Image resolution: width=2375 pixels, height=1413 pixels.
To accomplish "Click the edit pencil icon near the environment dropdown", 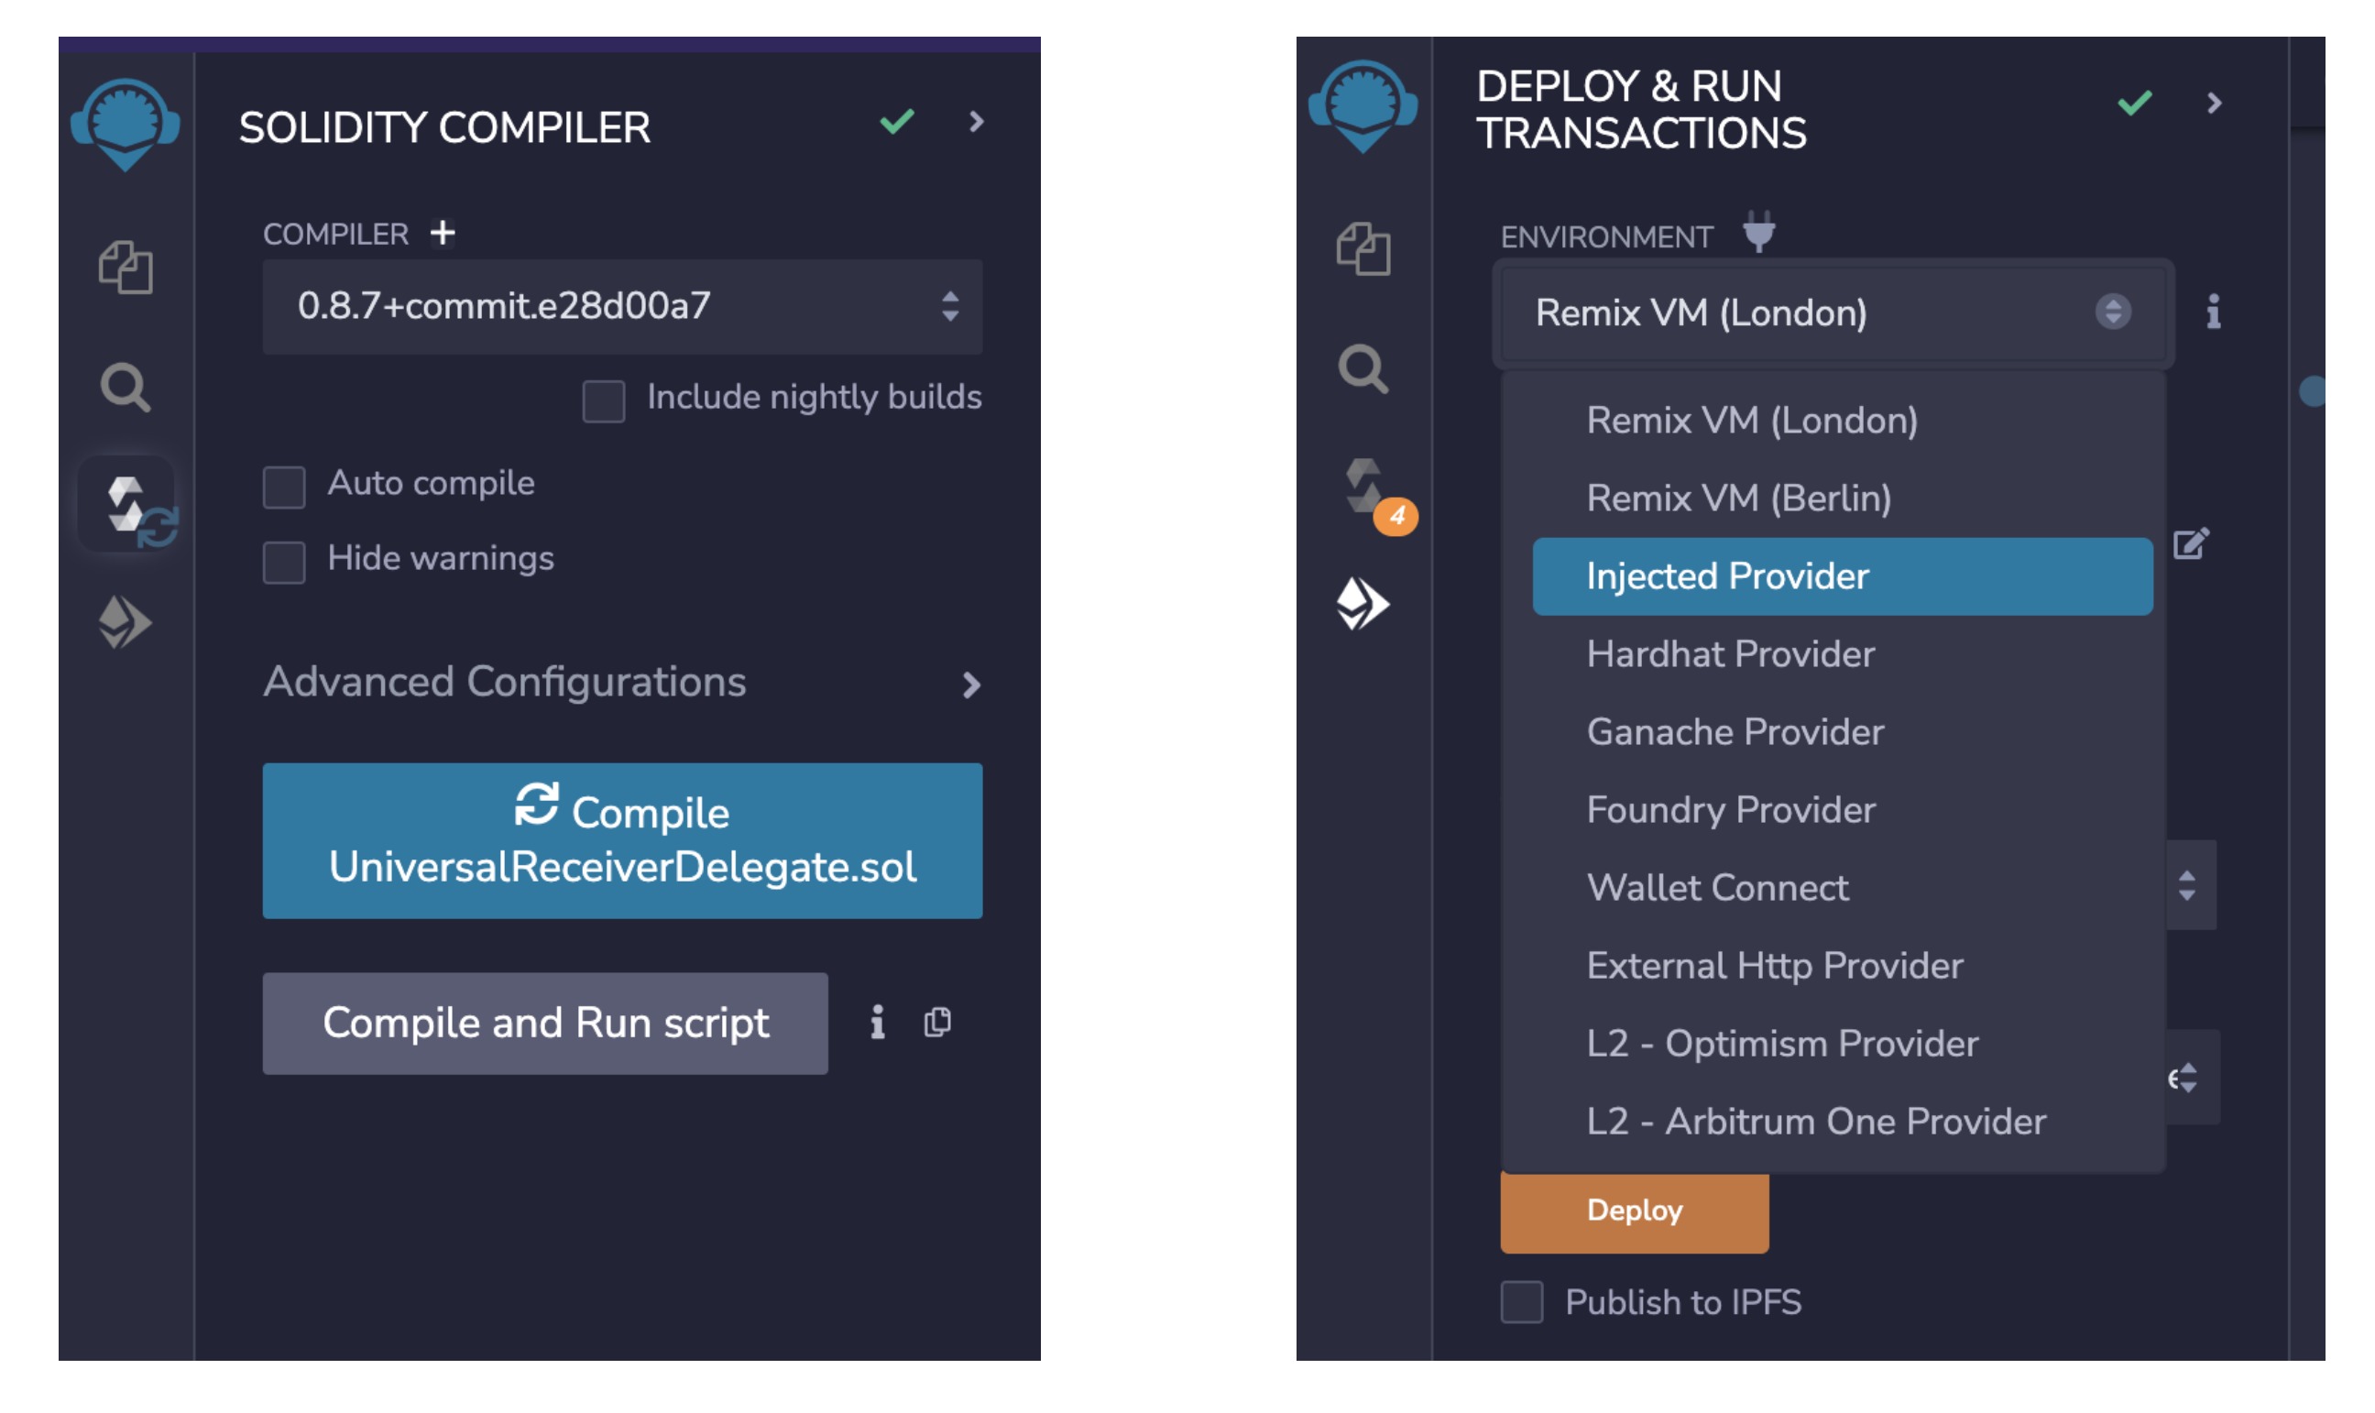I will click(x=2191, y=544).
